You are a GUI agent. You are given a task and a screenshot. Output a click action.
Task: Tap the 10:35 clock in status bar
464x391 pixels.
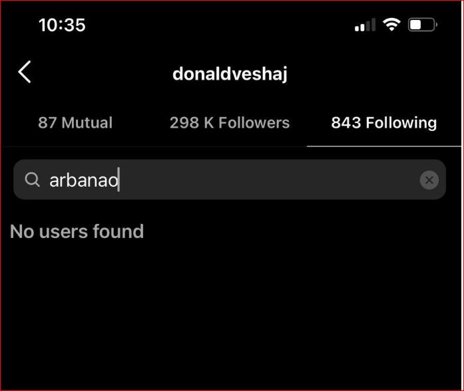click(62, 25)
